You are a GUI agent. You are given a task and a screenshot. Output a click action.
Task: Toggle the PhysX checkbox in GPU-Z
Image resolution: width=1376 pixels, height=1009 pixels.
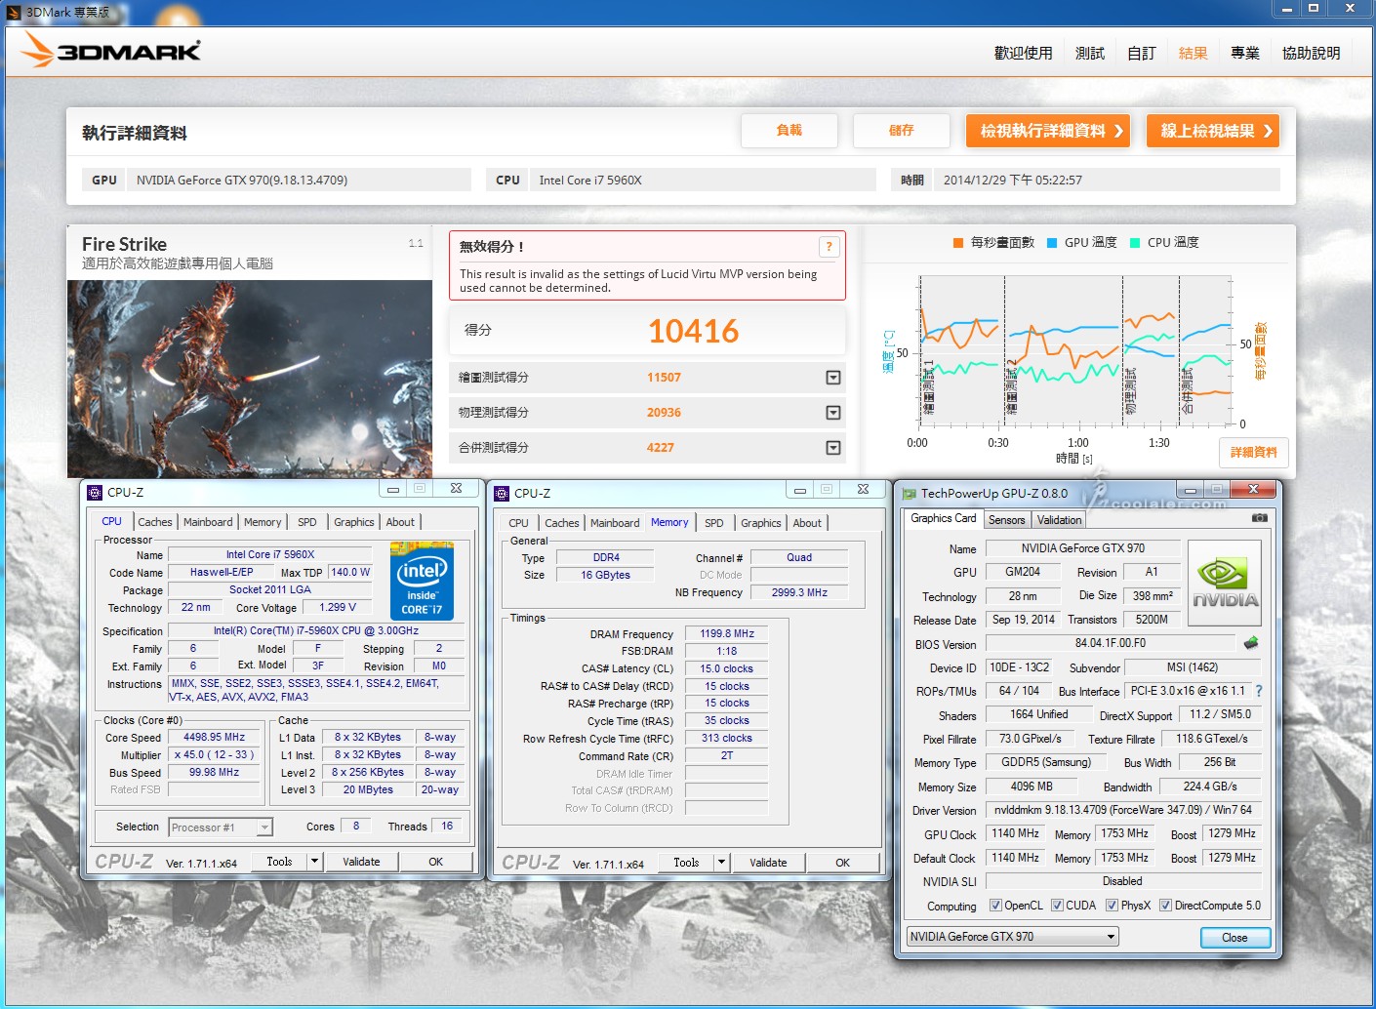tap(1112, 906)
